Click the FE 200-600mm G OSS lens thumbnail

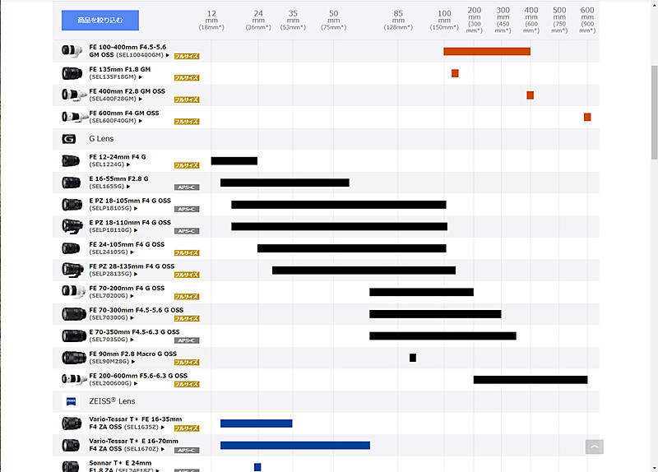click(74, 379)
